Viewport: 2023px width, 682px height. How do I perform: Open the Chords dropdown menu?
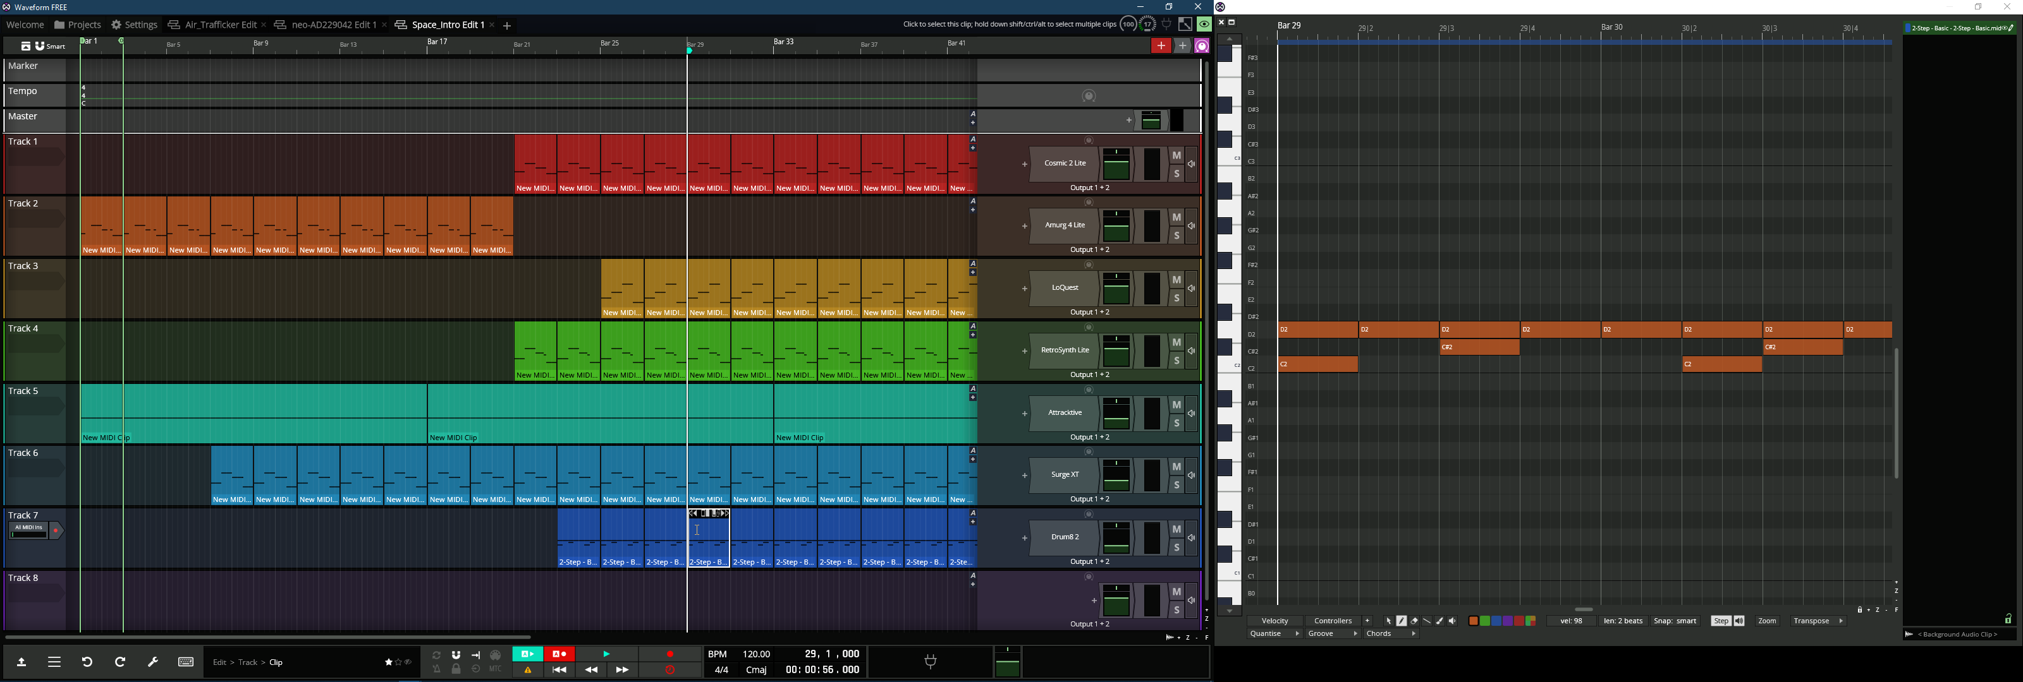[1391, 634]
